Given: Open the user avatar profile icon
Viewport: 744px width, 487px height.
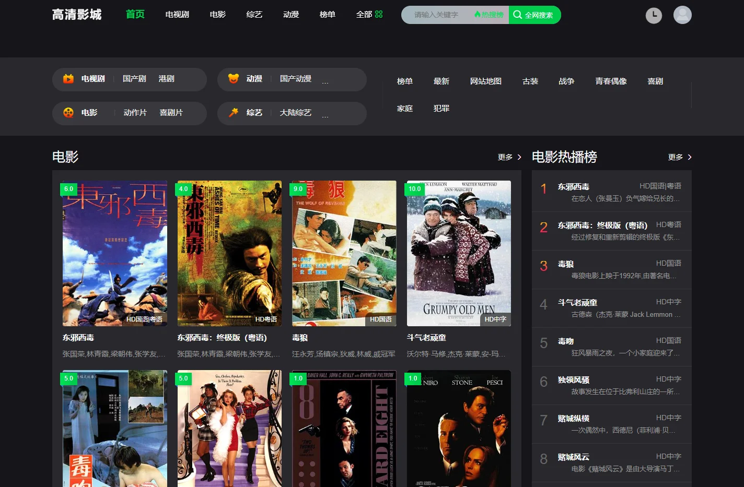Looking at the screenshot, I should pyautogui.click(x=682, y=15).
